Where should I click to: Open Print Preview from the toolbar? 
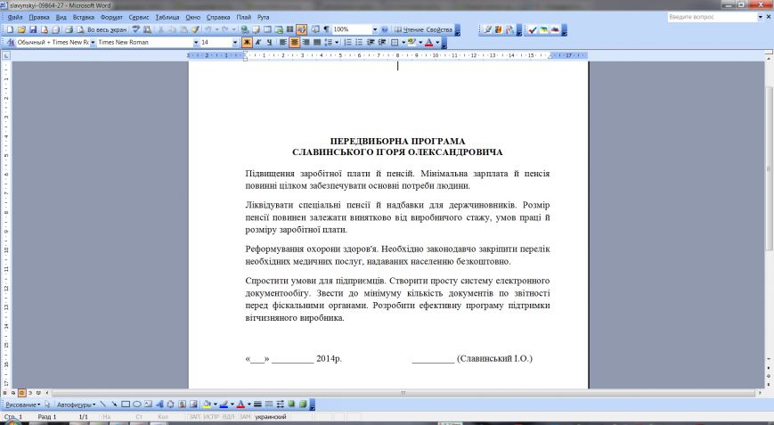click(80, 29)
